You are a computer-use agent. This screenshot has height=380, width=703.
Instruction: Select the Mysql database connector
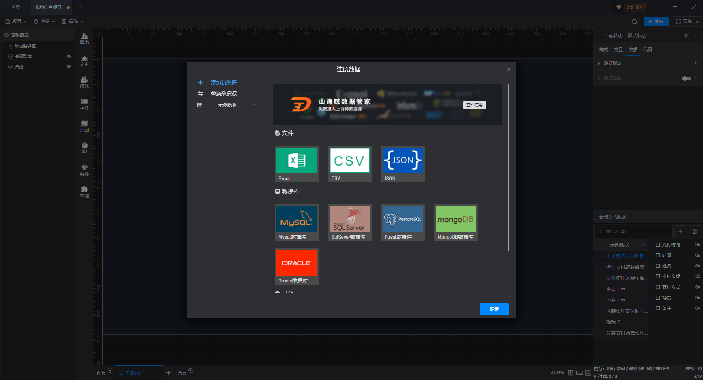(296, 222)
